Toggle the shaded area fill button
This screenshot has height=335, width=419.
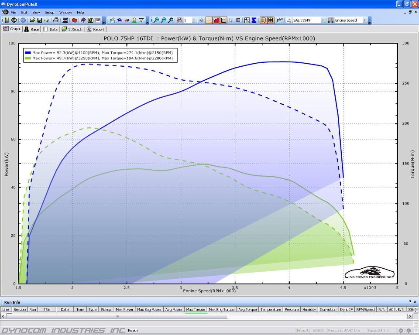(x=216, y=21)
